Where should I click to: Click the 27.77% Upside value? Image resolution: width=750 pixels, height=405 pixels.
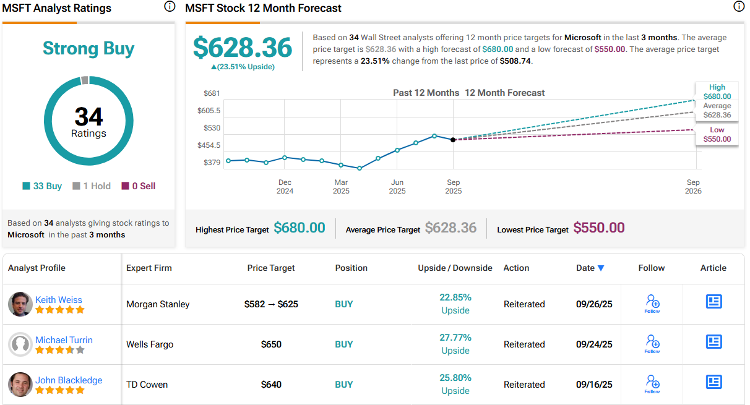pos(455,344)
